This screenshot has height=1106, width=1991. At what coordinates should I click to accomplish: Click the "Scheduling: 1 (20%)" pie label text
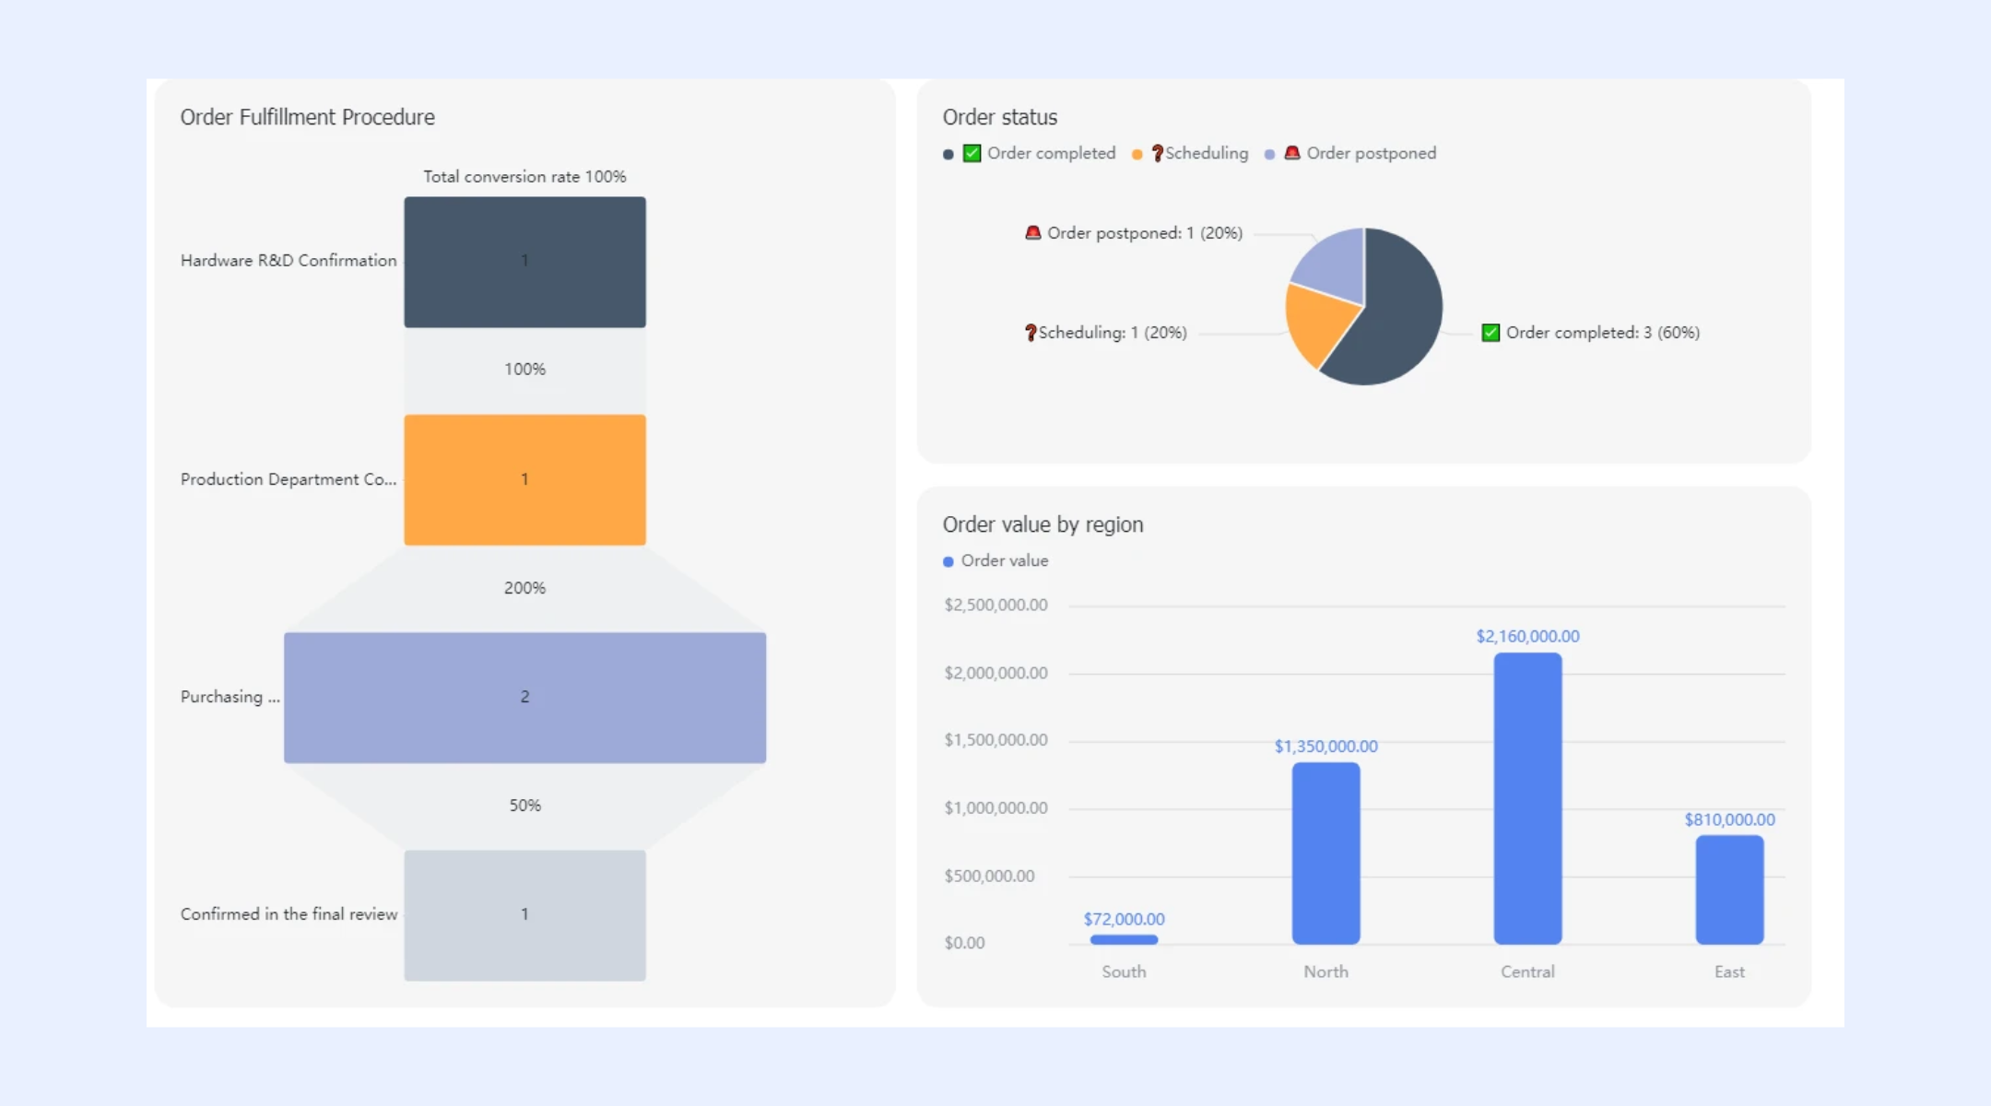(x=1113, y=333)
